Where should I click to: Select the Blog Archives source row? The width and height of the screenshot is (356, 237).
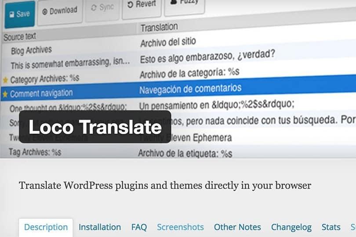(31, 51)
